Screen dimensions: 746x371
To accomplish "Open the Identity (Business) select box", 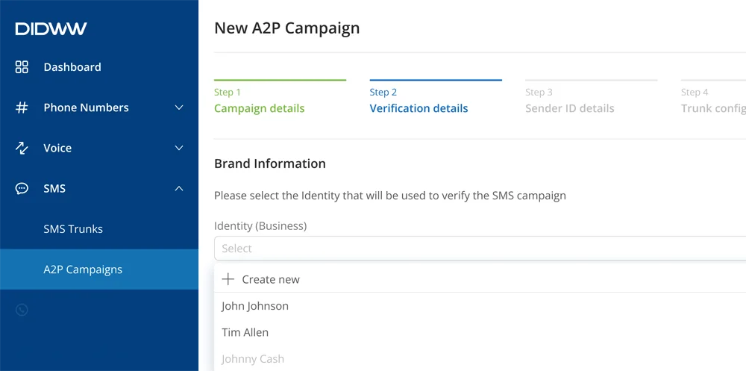I will click(x=477, y=249).
